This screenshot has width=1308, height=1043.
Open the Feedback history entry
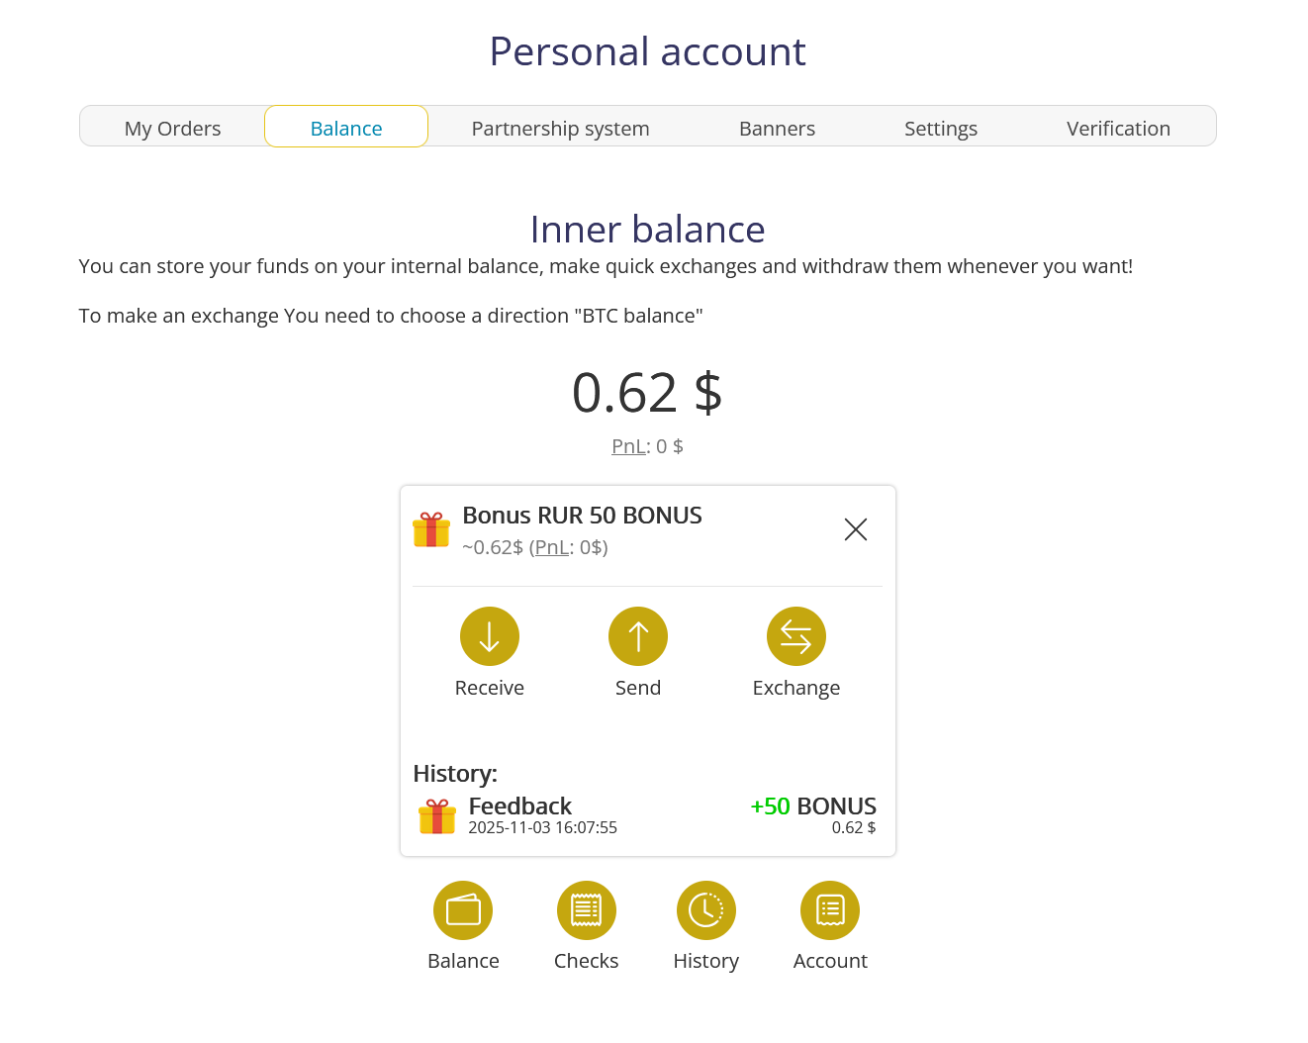pyautogui.click(x=520, y=806)
